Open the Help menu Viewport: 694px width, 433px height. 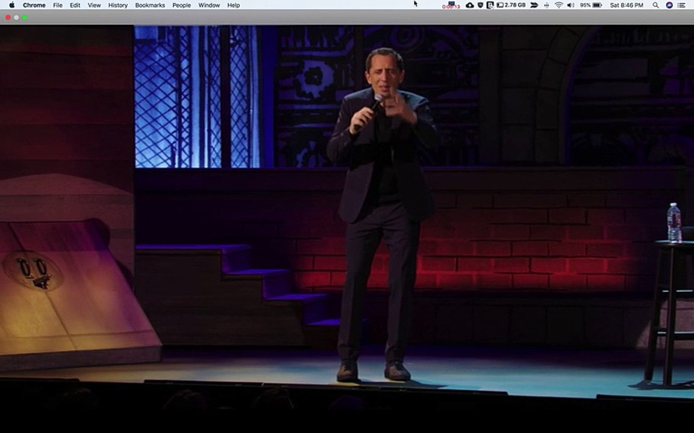pos(233,5)
